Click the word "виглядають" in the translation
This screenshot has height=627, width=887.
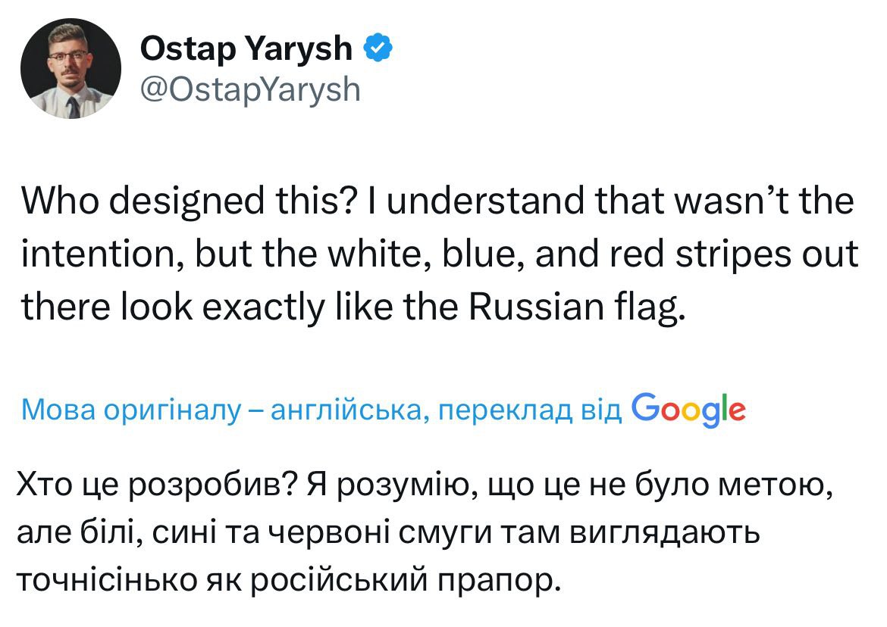click(663, 534)
